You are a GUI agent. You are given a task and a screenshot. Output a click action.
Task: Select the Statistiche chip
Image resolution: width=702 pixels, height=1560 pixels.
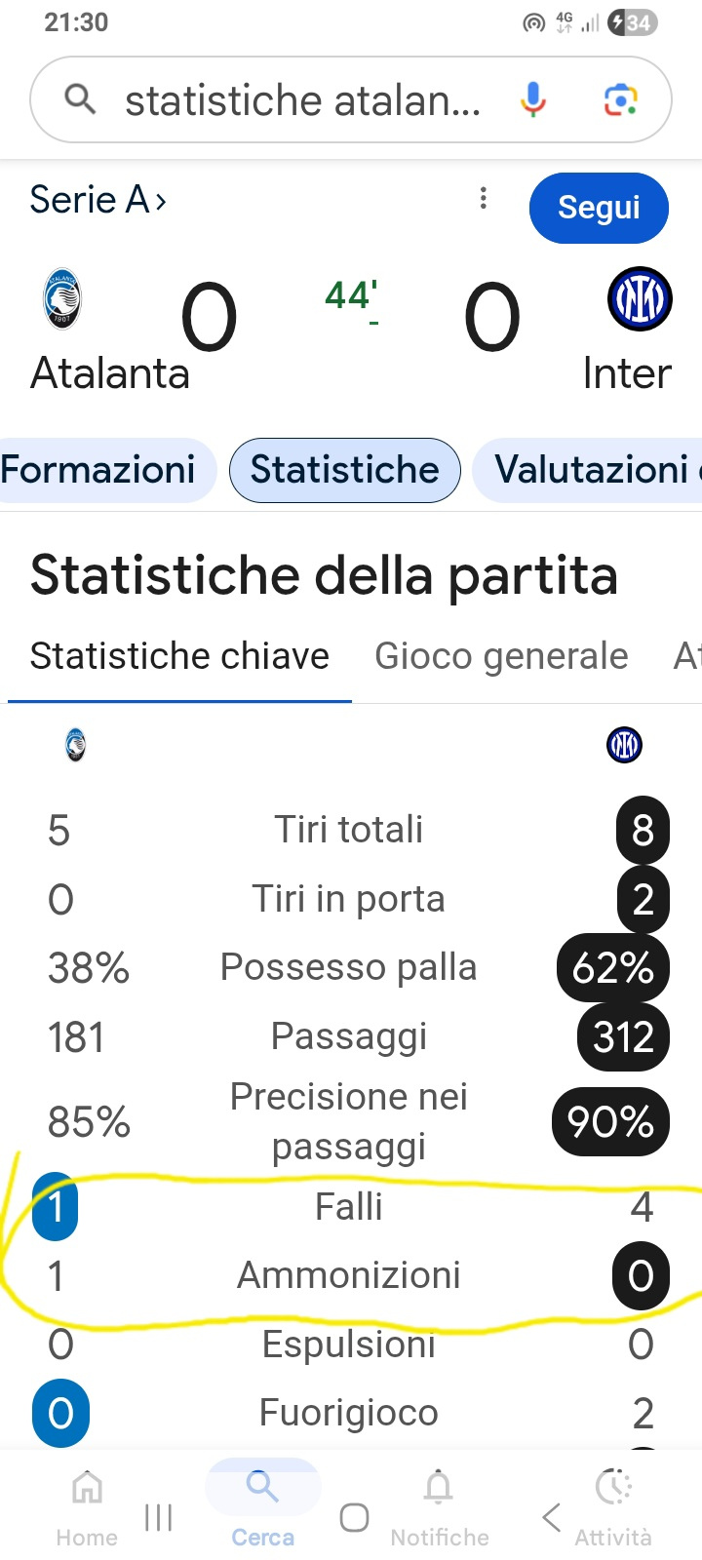[x=344, y=470]
